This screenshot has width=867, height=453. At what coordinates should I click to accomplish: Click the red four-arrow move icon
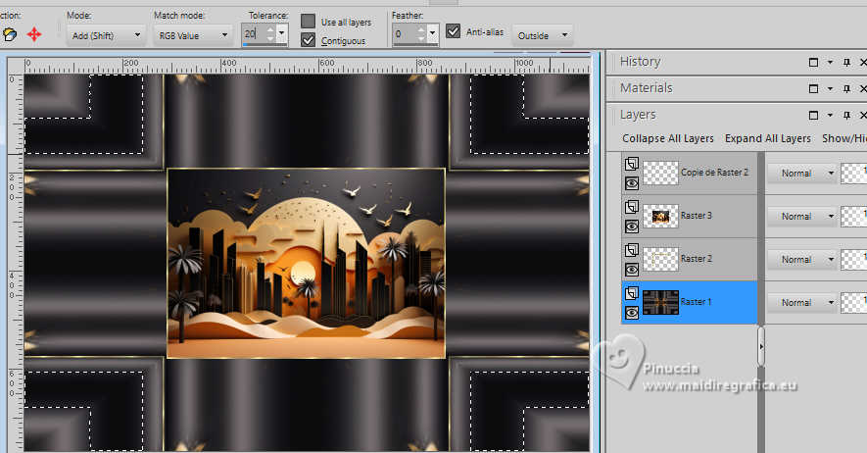click(x=34, y=34)
